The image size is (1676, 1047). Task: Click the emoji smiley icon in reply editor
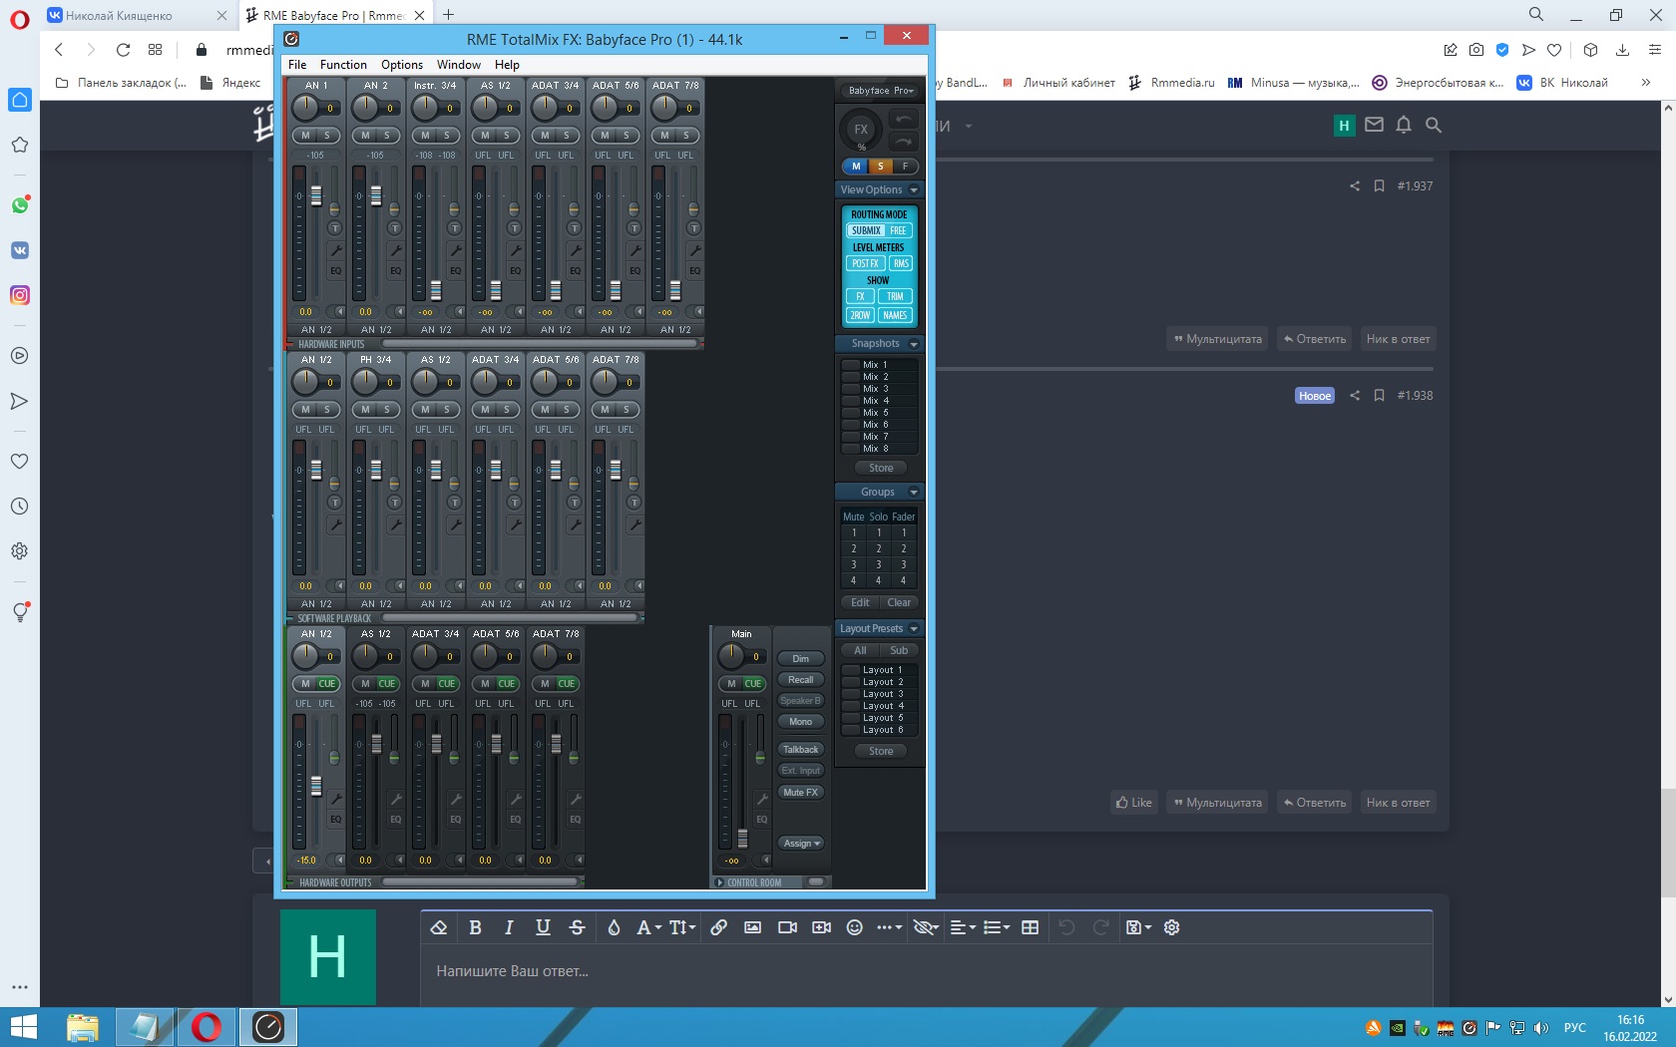(854, 927)
